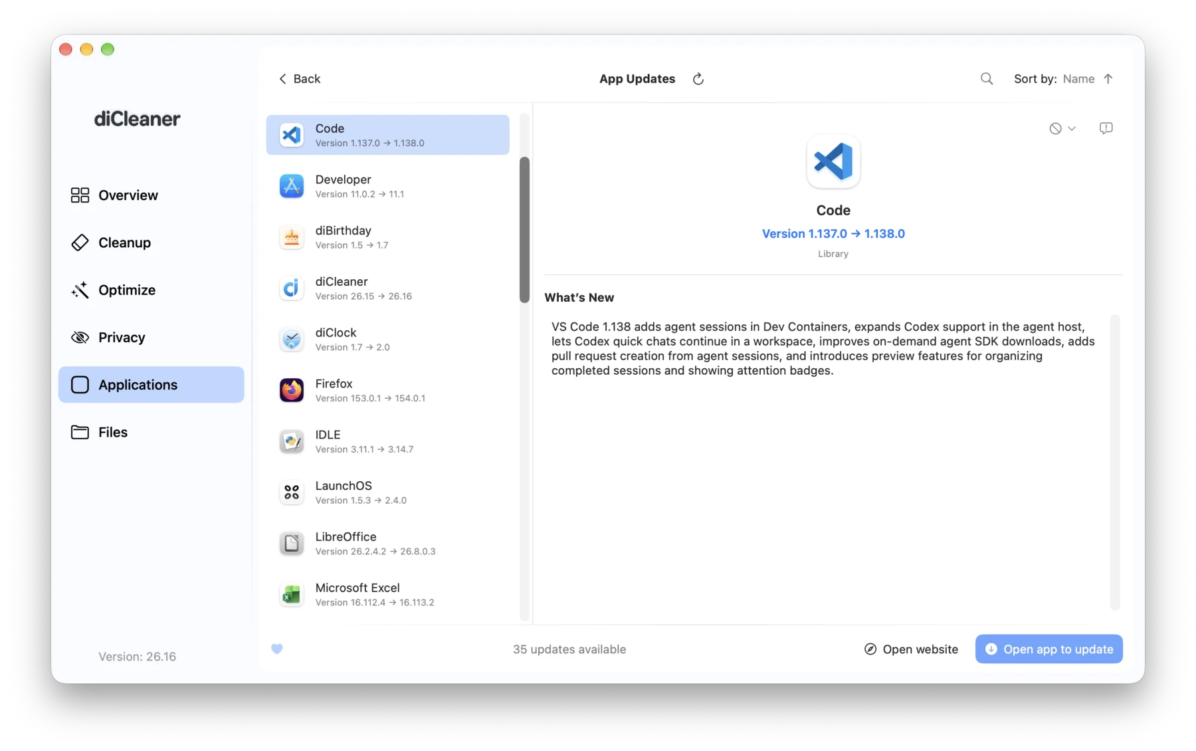Click the LaunchOS app icon
Image resolution: width=1196 pixels, height=751 pixels.
[x=292, y=492]
